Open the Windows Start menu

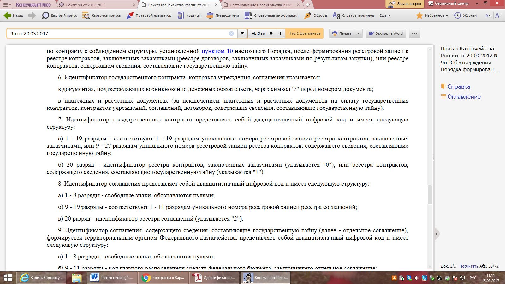point(8,278)
